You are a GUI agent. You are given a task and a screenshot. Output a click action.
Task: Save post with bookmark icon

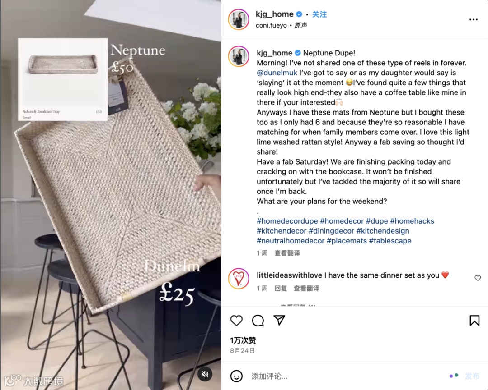coord(474,321)
